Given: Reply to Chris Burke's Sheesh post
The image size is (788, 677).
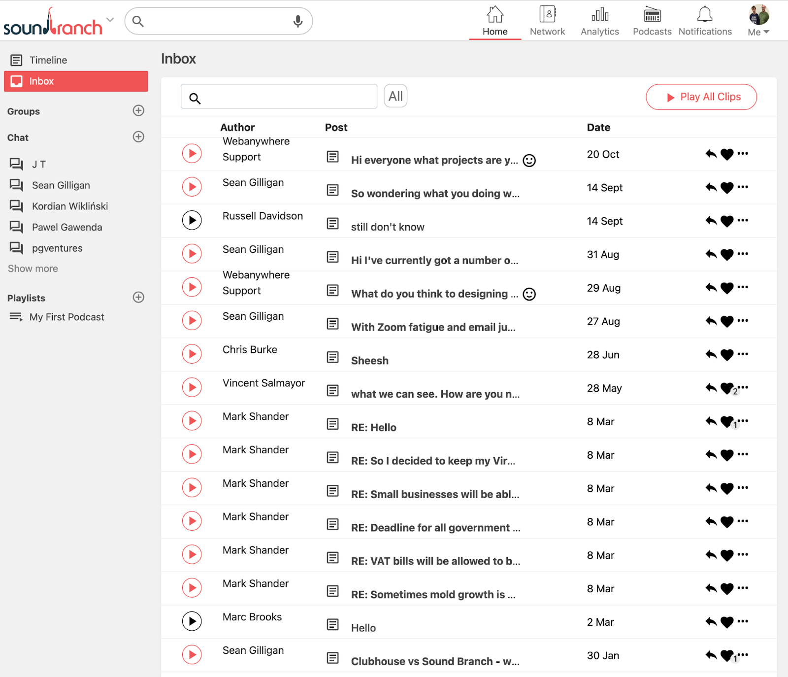Looking at the screenshot, I should click(x=711, y=354).
